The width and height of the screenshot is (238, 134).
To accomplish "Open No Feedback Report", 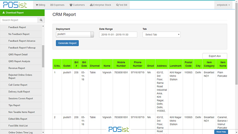I will pos(21,34).
